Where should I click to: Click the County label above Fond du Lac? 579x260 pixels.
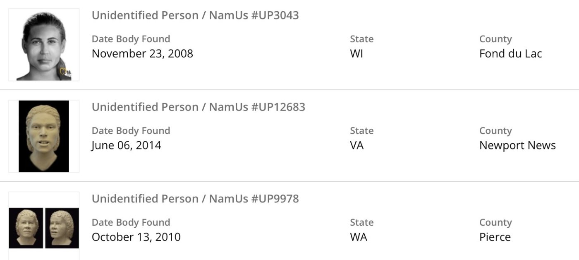495,39
